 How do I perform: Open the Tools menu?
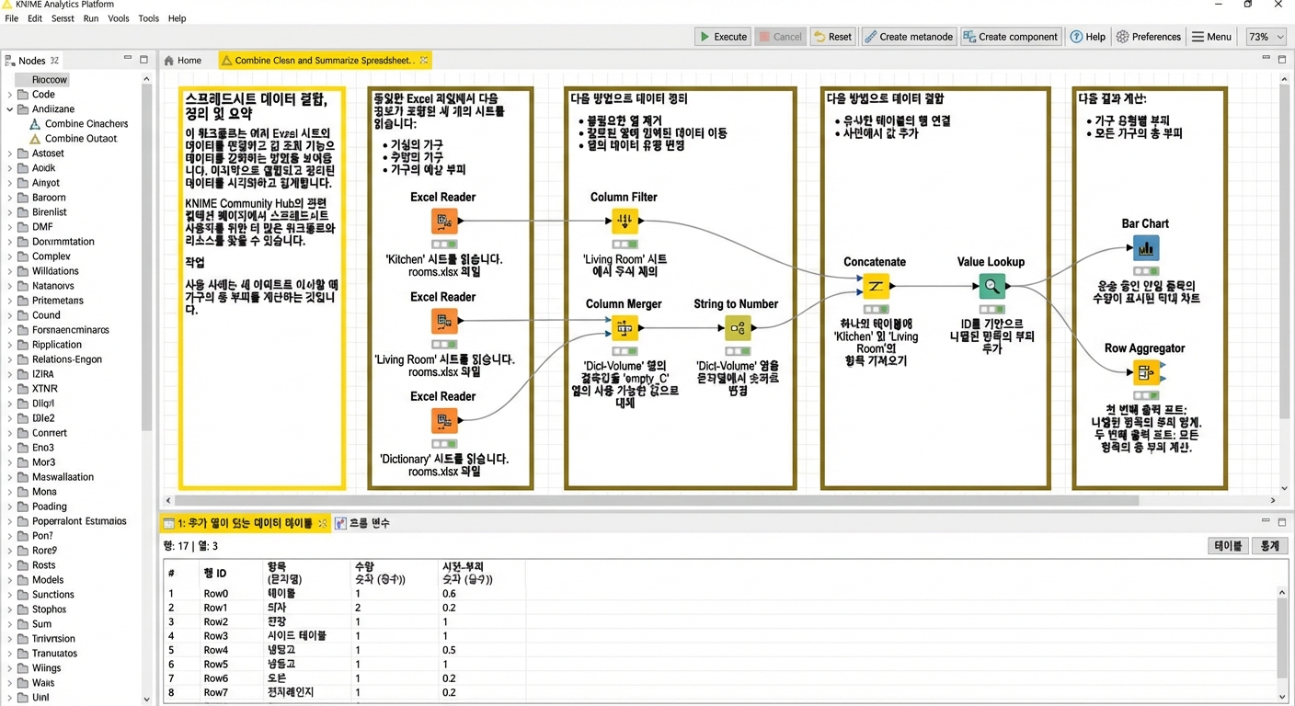pyautogui.click(x=148, y=18)
